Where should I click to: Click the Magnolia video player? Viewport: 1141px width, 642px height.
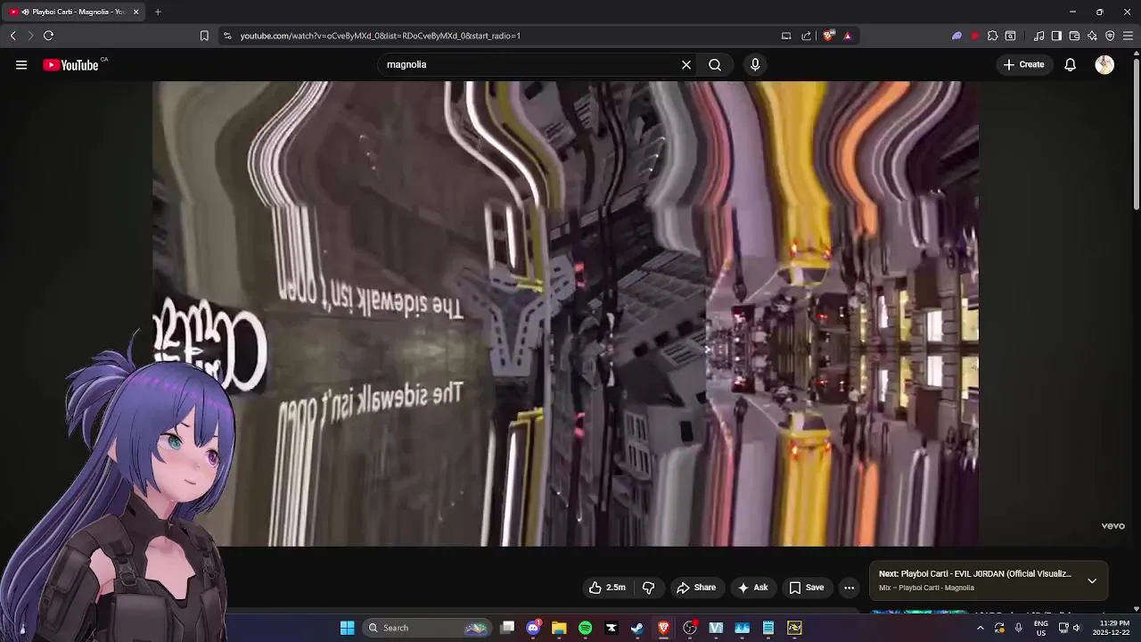coord(565,314)
